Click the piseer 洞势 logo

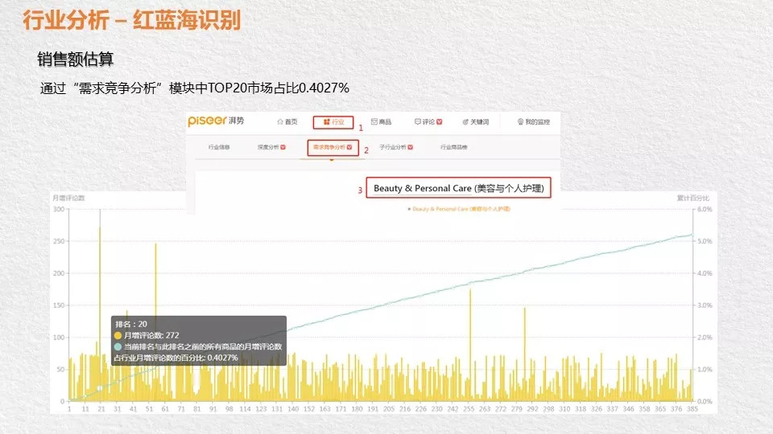(216, 121)
